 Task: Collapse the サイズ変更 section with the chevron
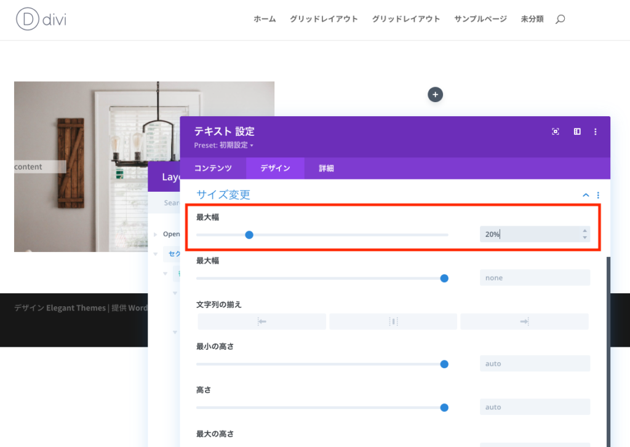[586, 195]
